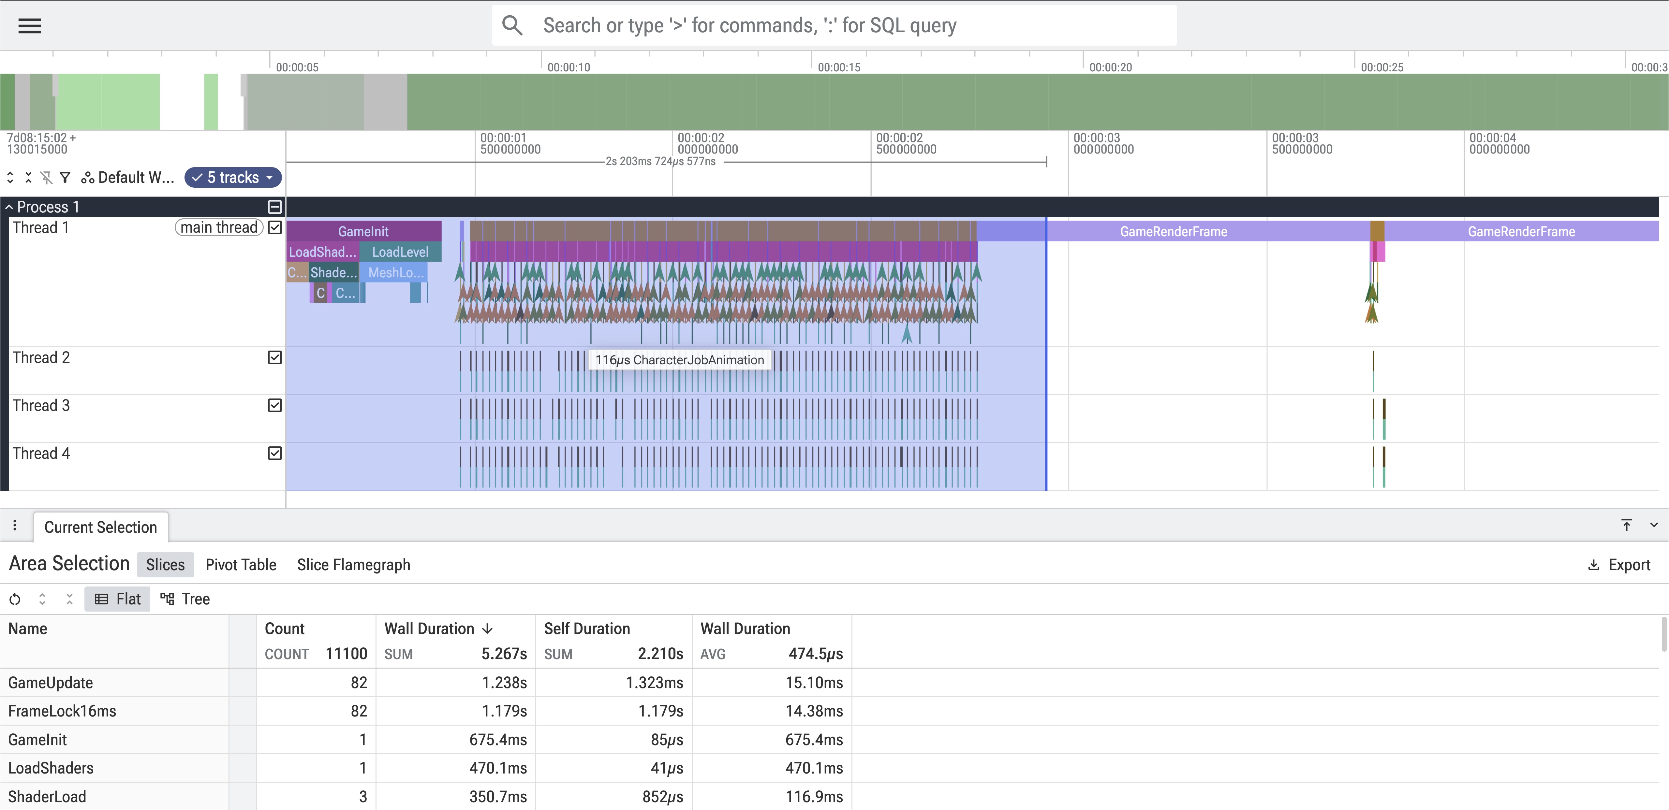Viewport: 1669px width, 810px height.
Task: Open the Default Workspace selector
Action: point(128,177)
